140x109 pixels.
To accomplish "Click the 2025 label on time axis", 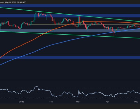I will click(22, 102).
